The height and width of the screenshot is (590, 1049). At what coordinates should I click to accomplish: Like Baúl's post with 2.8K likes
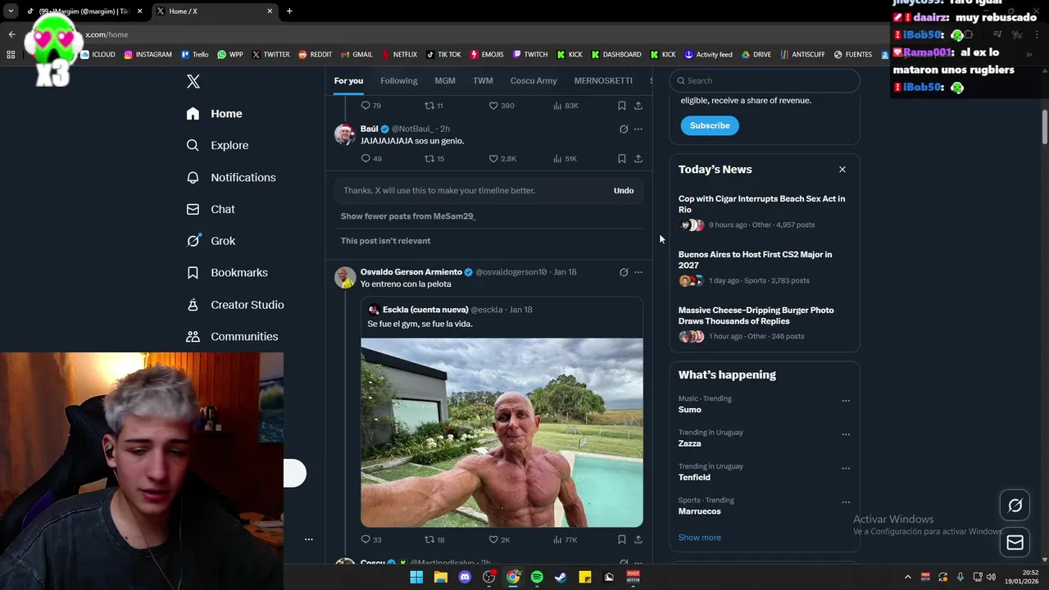click(502, 159)
